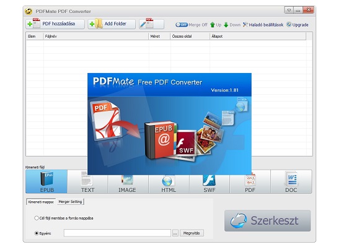Click the Elem column header
This screenshot has height=247, width=341.
point(35,37)
